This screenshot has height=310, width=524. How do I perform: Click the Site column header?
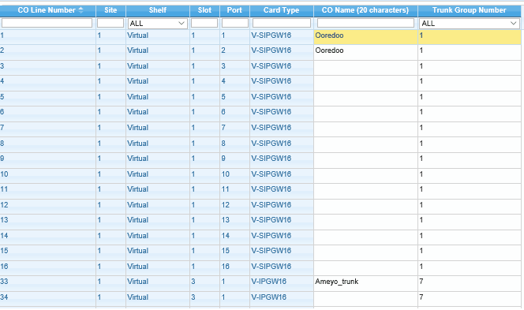pyautogui.click(x=110, y=10)
